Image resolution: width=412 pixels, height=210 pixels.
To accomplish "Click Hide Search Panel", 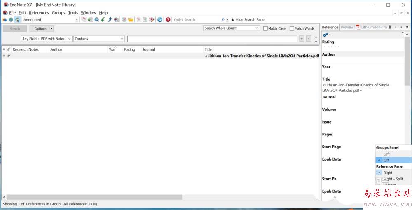I will coord(248,19).
